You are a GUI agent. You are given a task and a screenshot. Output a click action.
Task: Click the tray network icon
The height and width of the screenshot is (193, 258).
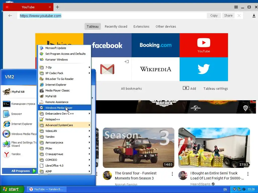pos(239,189)
